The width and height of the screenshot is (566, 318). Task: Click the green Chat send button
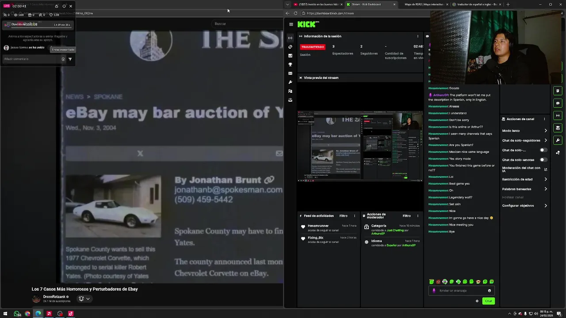[x=488, y=301]
